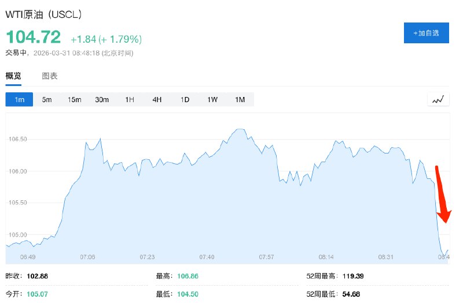Show the 1W weekly chart
Screen dimensions: 463x303
(212, 99)
